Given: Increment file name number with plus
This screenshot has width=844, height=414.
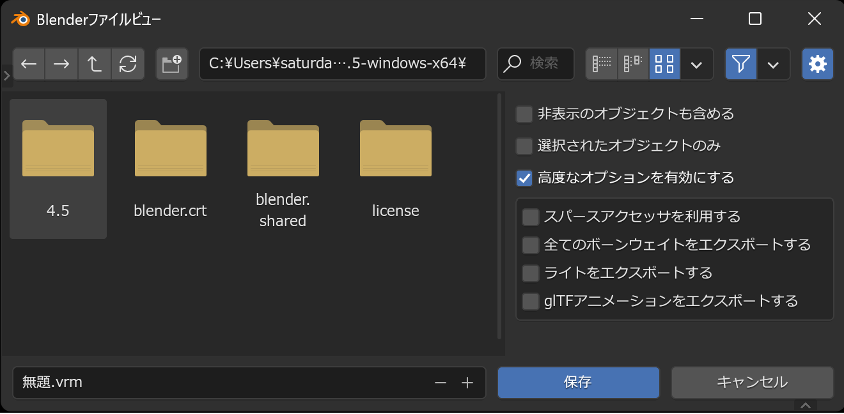Looking at the screenshot, I should coord(467,383).
